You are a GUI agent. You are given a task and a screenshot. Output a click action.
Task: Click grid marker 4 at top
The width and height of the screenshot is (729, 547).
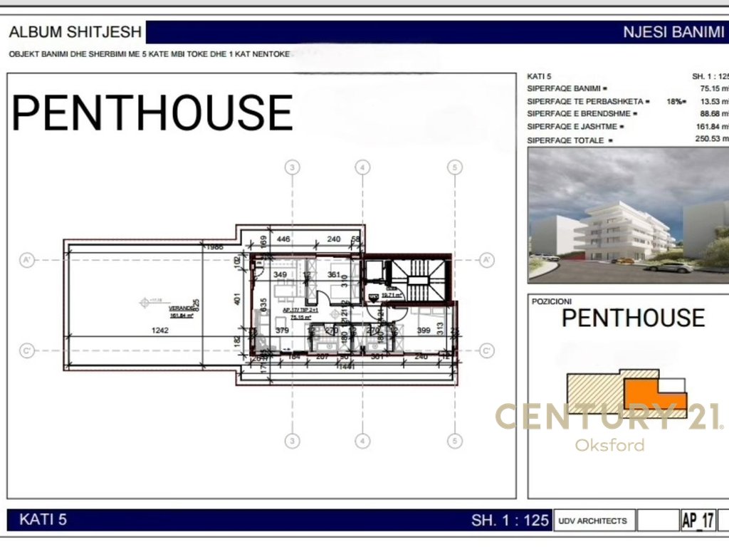click(x=362, y=167)
